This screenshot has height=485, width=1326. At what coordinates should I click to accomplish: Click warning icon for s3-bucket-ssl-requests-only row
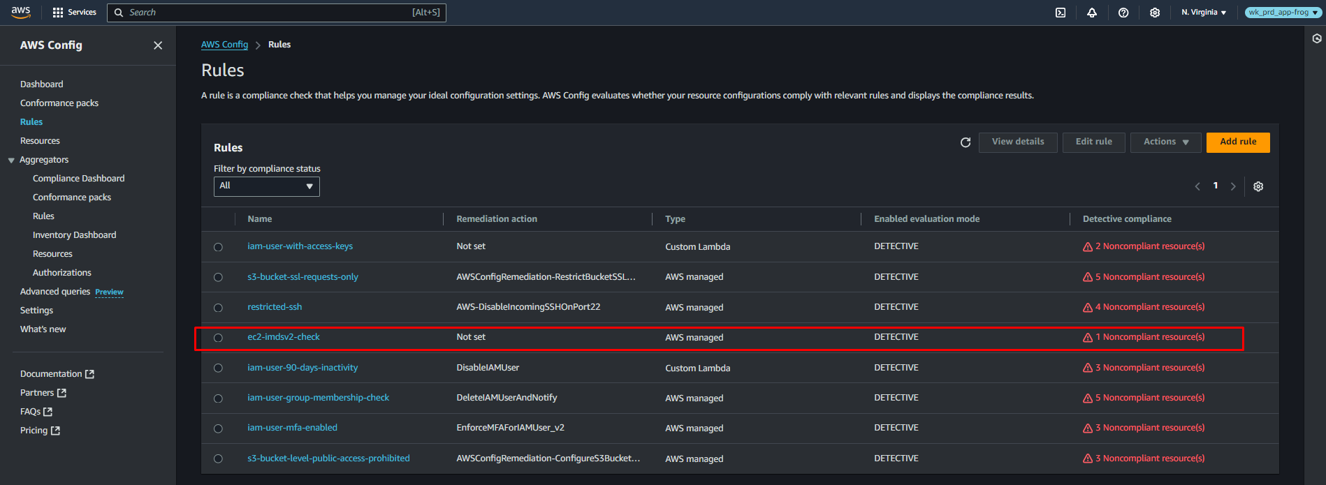[1088, 278]
